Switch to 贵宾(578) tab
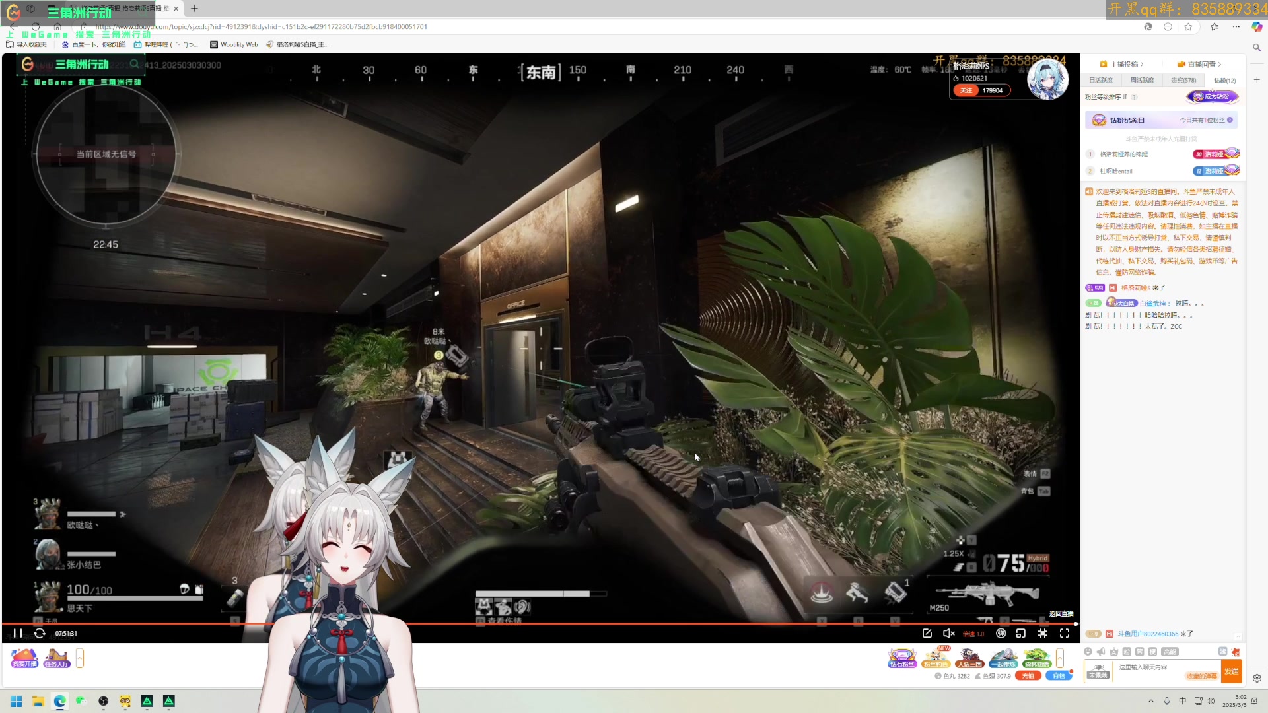1268x713 pixels. (x=1183, y=80)
